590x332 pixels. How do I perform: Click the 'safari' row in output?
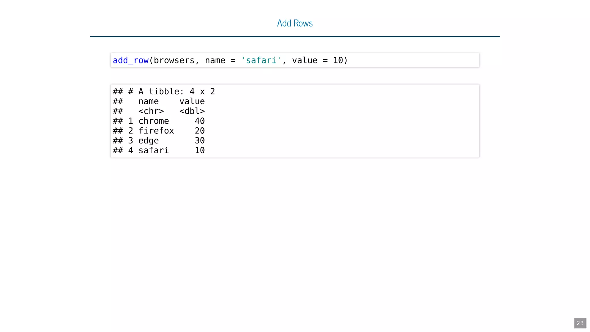pyautogui.click(x=154, y=150)
